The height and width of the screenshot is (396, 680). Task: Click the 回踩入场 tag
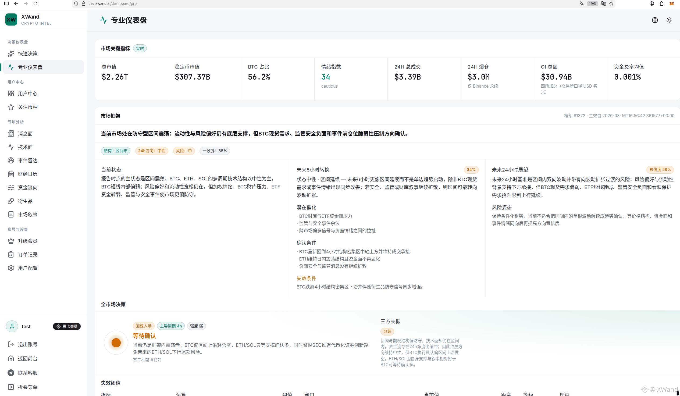(x=144, y=326)
